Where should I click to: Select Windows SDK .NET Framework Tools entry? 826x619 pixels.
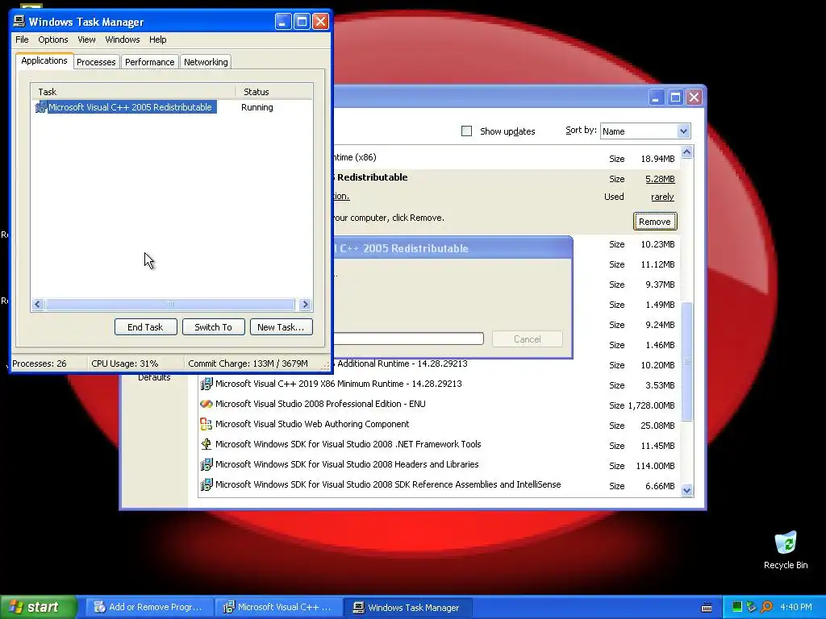click(348, 444)
